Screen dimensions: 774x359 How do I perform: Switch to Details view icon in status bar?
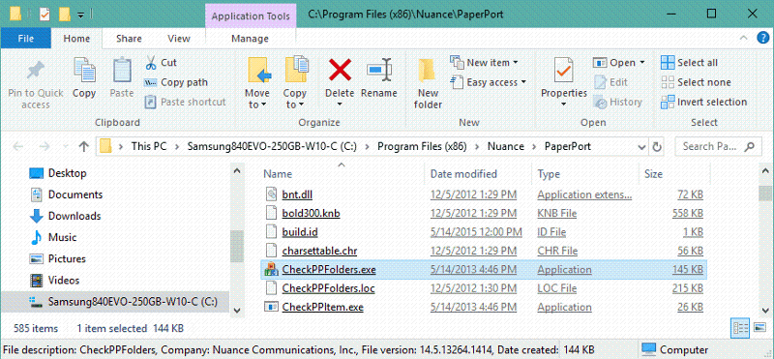[740, 327]
